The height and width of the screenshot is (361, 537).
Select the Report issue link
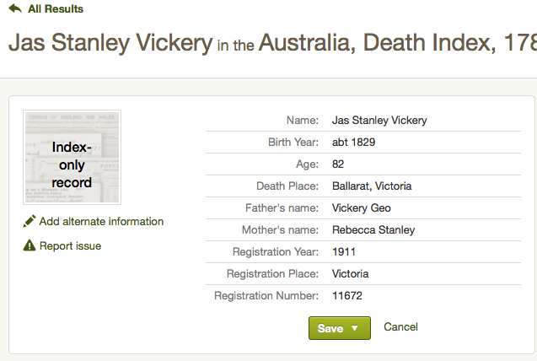70,246
